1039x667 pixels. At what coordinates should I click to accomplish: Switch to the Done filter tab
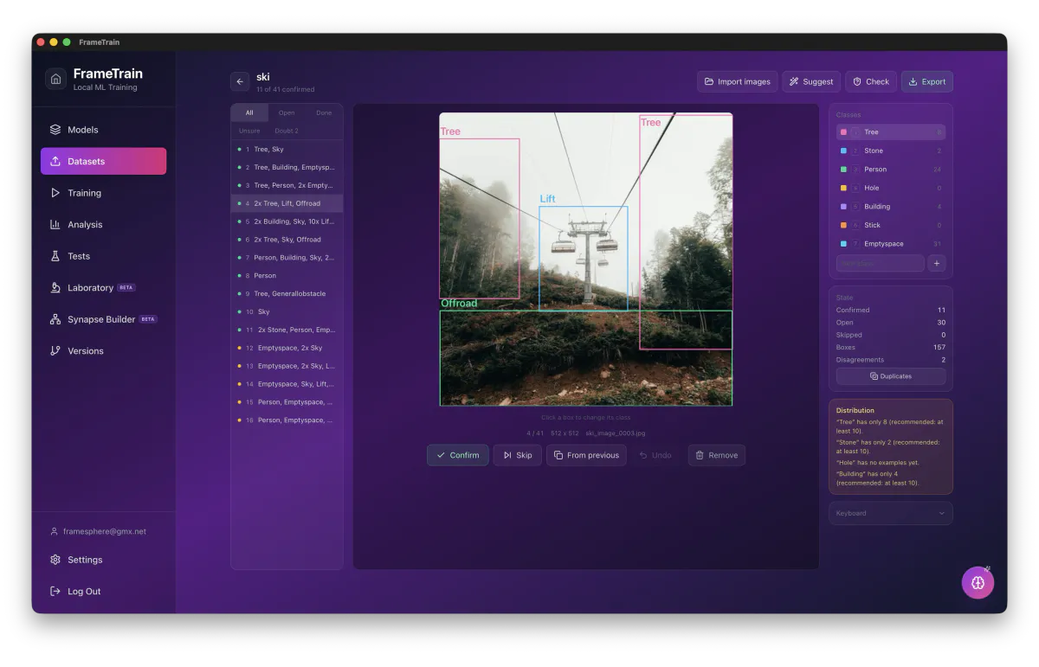pos(324,113)
